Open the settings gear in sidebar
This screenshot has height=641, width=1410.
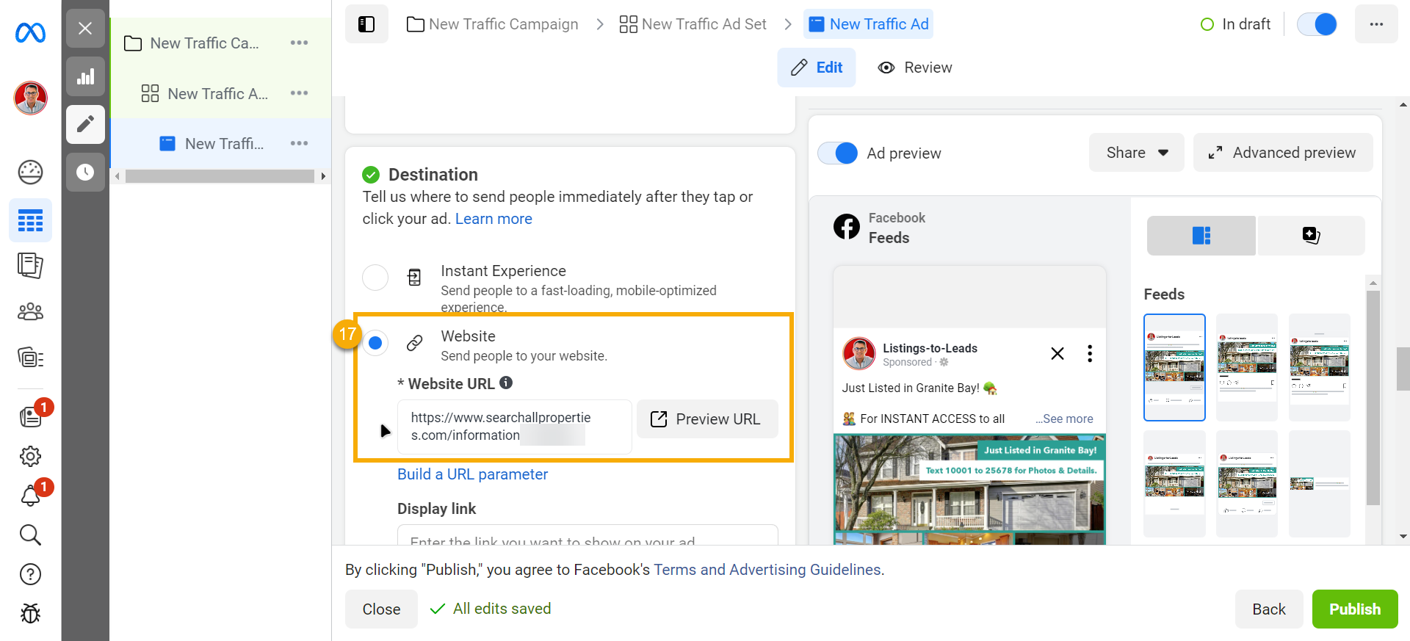coord(30,456)
